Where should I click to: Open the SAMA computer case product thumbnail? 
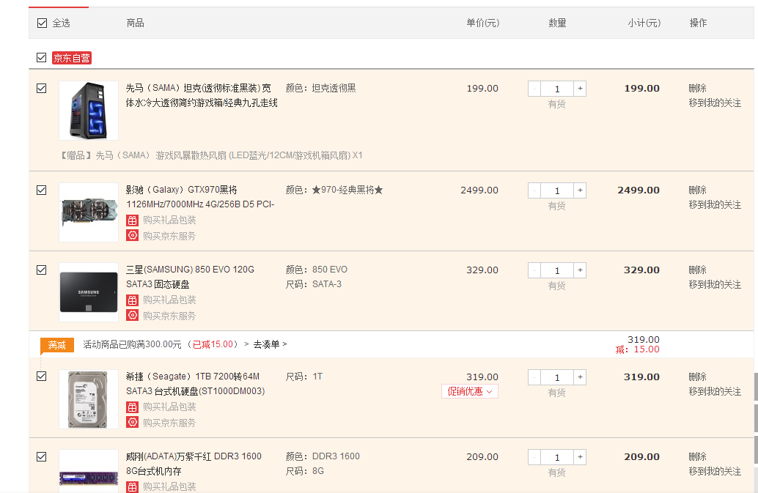coord(89,111)
